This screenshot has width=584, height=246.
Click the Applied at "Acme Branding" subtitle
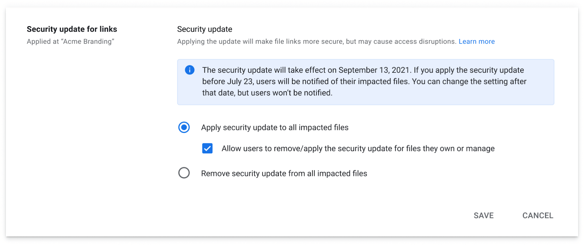(x=70, y=41)
